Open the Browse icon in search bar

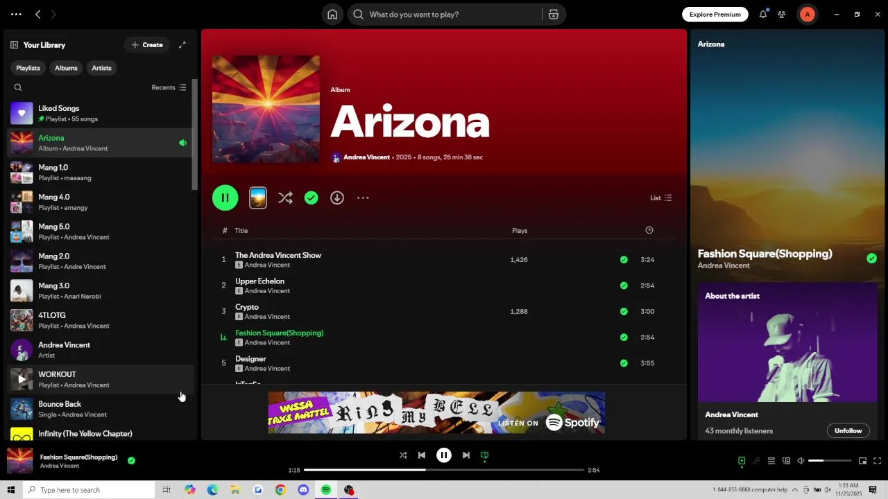[554, 15]
